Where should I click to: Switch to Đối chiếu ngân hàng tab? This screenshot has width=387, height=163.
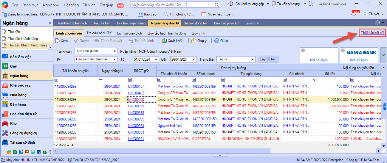130,23
